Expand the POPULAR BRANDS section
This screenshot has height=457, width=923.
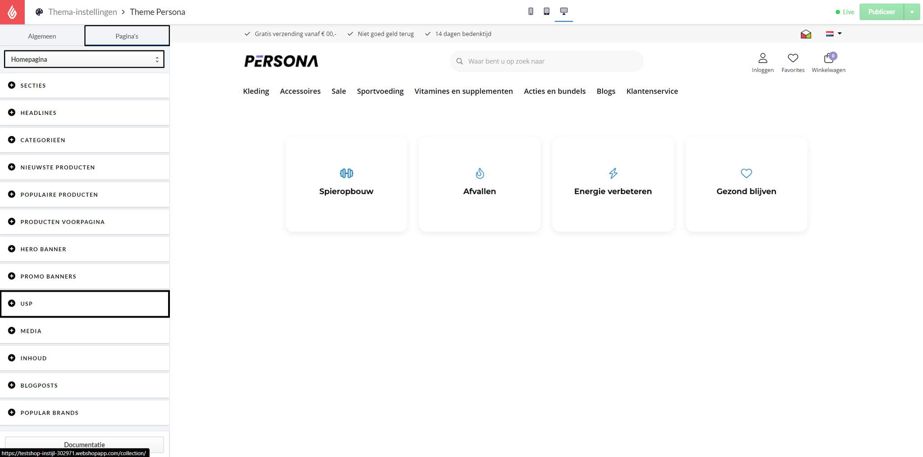(x=85, y=412)
